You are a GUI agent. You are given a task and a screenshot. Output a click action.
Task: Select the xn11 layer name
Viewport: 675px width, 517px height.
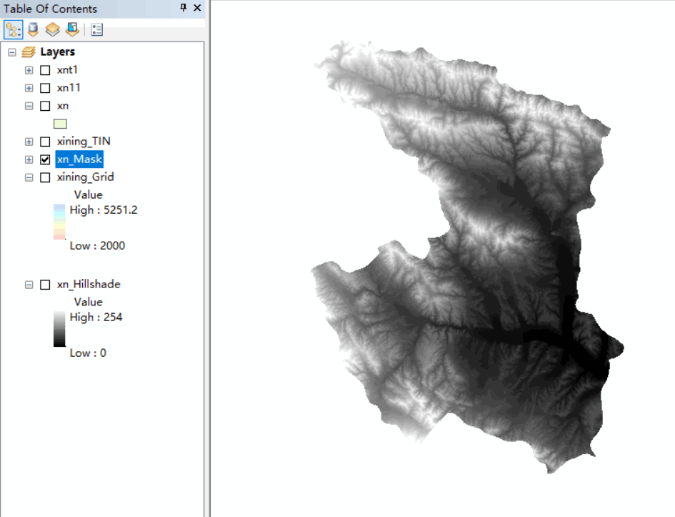point(69,87)
